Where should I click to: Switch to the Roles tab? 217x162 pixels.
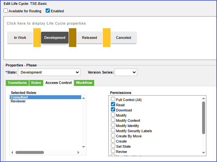tap(36, 83)
